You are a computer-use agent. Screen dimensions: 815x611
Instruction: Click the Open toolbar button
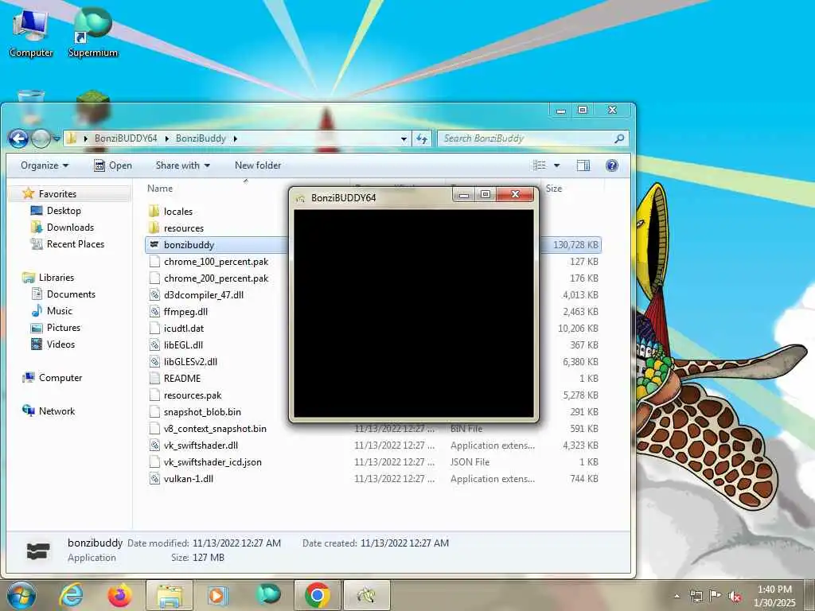coord(113,165)
